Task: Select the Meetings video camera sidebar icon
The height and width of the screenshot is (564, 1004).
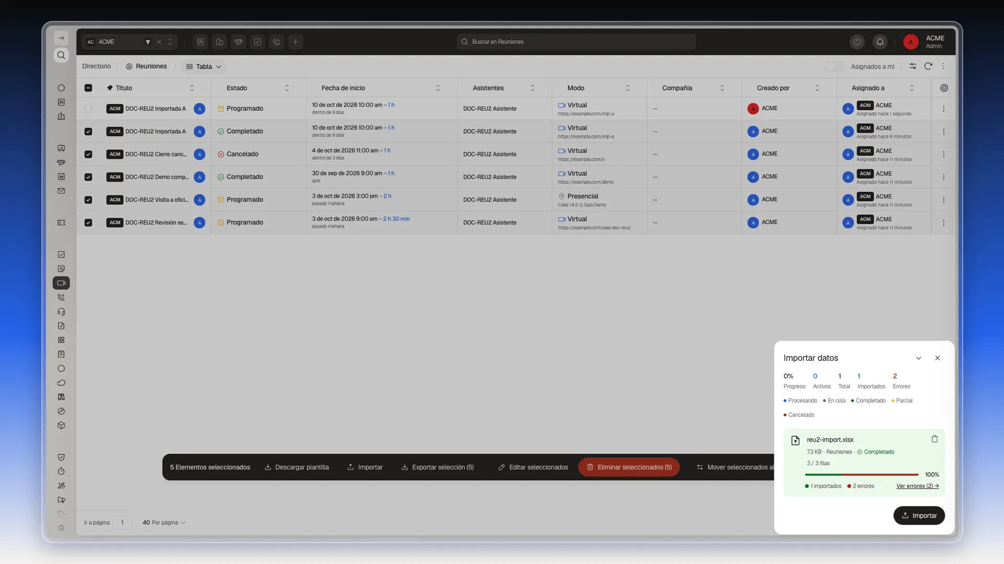Action: (x=61, y=283)
